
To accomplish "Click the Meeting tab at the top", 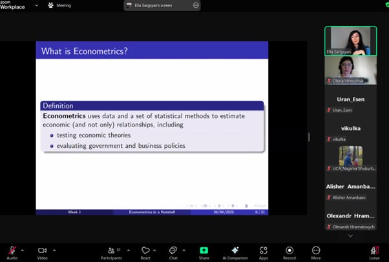I will (x=59, y=5).
